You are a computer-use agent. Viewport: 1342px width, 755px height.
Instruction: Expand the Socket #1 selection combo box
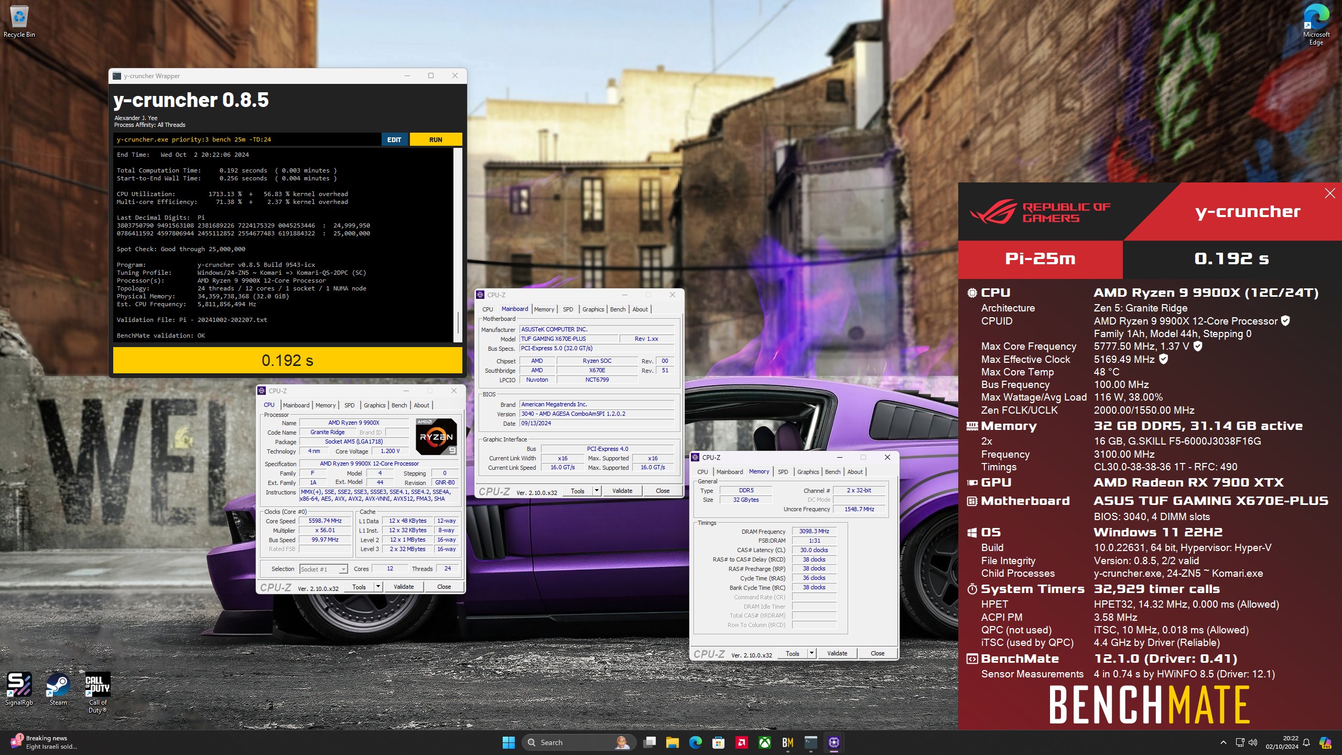point(324,569)
